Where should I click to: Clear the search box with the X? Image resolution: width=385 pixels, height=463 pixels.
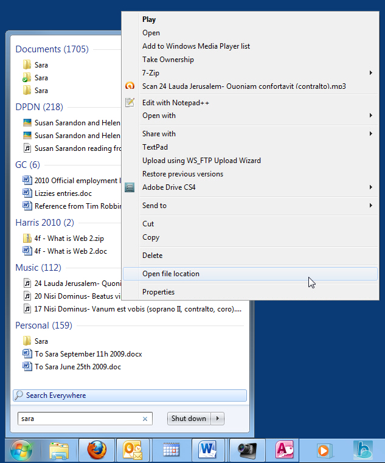point(145,419)
